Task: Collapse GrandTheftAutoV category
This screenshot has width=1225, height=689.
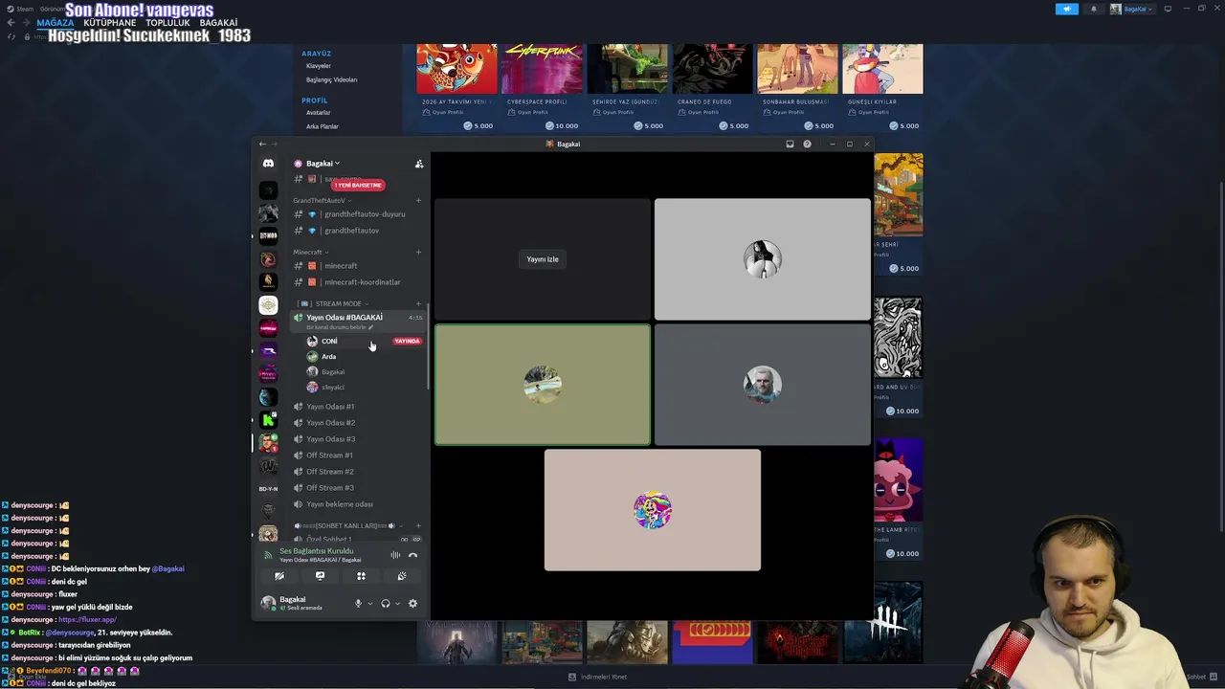Action: [x=322, y=201]
